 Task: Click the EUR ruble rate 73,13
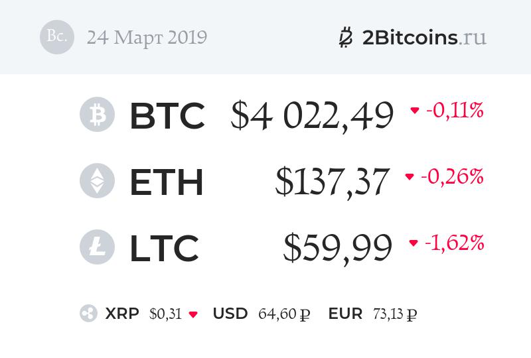pyautogui.click(x=394, y=314)
